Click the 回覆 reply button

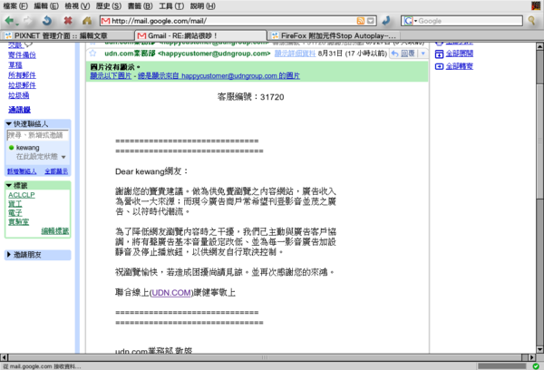pyautogui.click(x=403, y=54)
